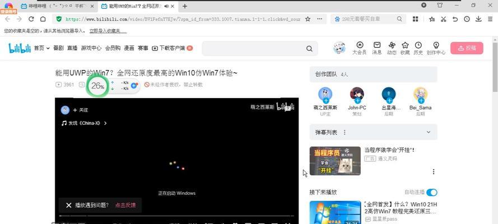Image resolution: width=498 pixels, height=224 pixels.
Task: Open 大会员 membership icon
Action: [360, 48]
